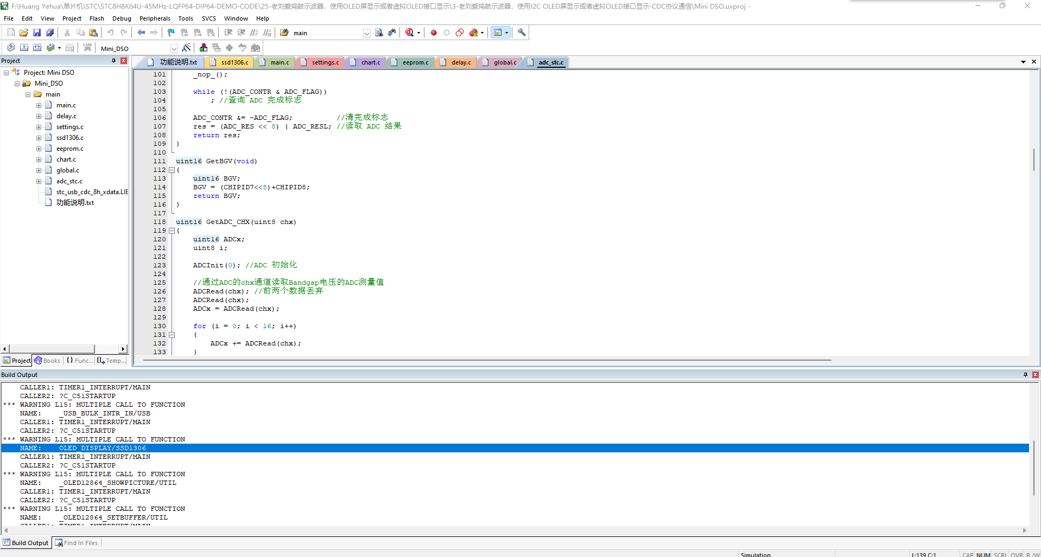This screenshot has width=1041, height=557.
Task: Select adc_stc.c in the project tree
Action: [x=69, y=181]
